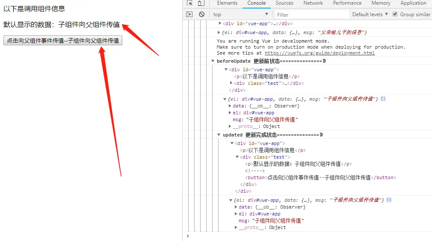The image size is (432, 241).
Task: Collapse the updated 更新完成状态 group
Action: point(219,135)
